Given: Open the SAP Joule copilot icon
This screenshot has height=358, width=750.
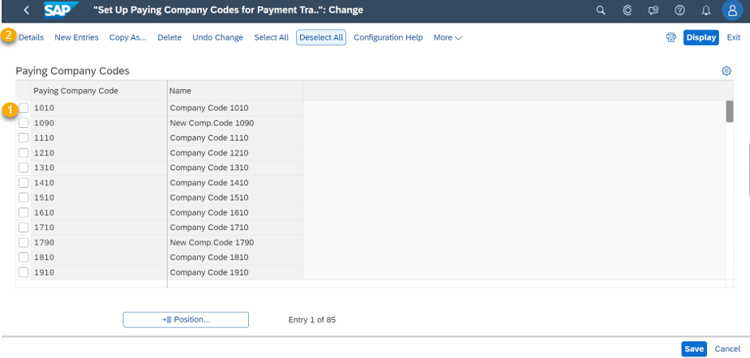Looking at the screenshot, I should pos(628,11).
